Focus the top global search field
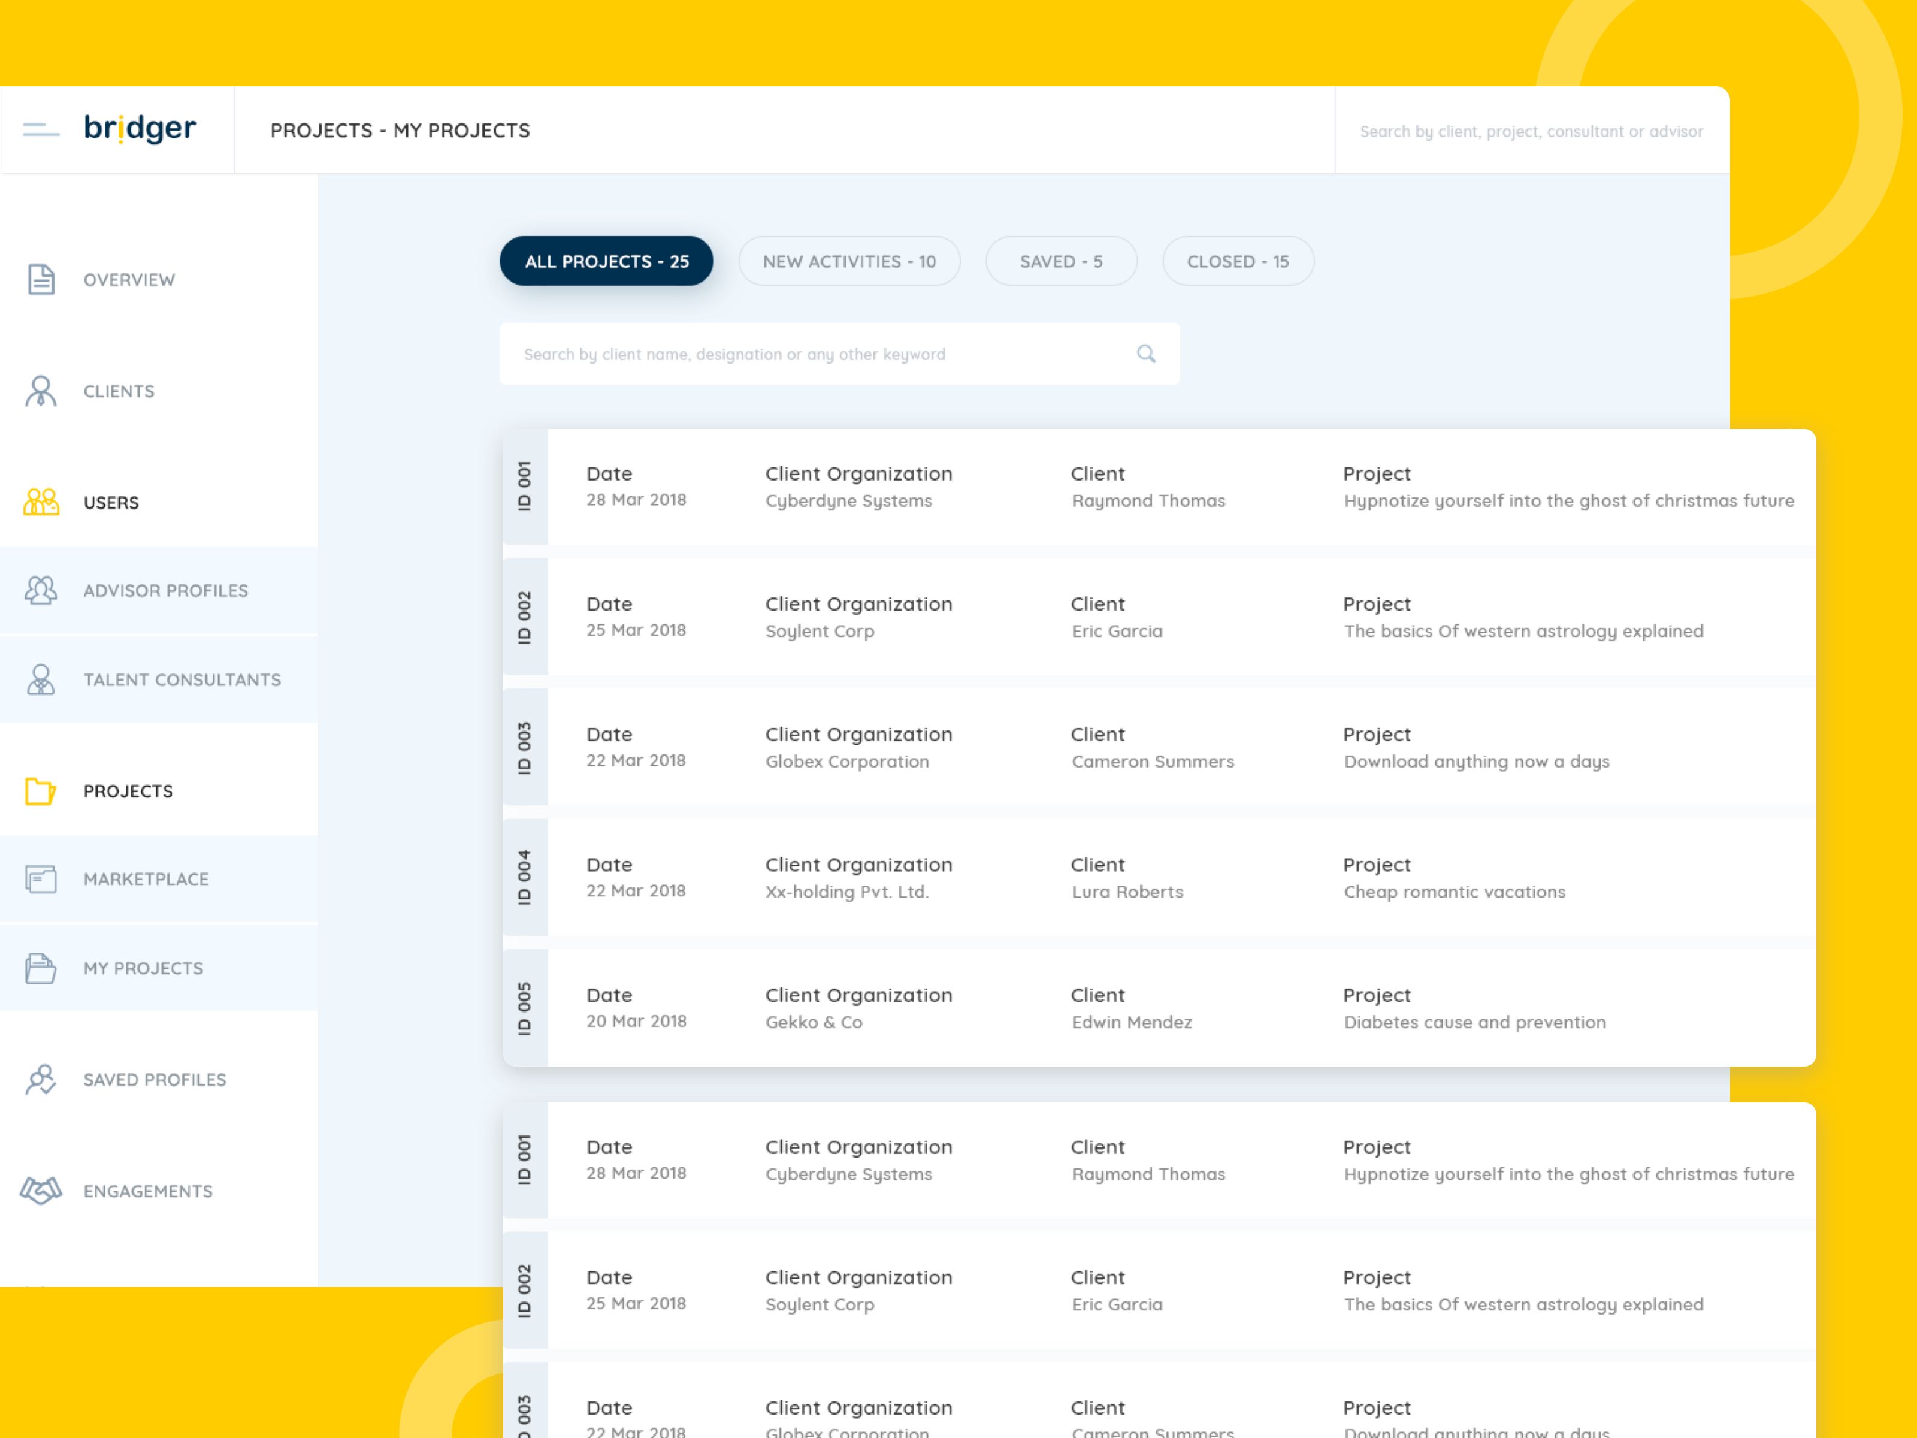 pos(1531,131)
